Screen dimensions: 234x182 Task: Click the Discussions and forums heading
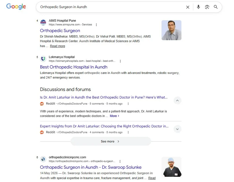65,89
